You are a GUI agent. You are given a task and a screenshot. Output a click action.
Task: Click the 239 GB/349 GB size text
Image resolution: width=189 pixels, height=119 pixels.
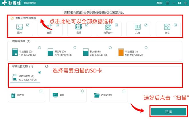(x=63, y=55)
